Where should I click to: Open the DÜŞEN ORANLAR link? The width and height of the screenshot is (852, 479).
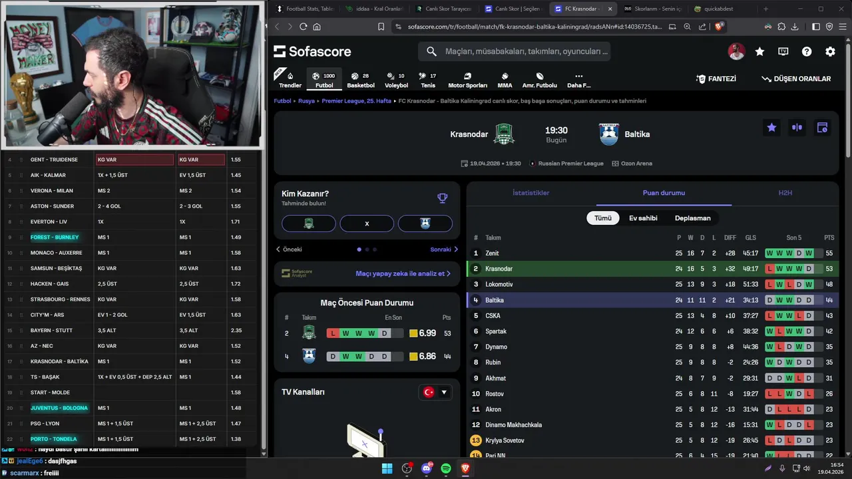pos(796,79)
